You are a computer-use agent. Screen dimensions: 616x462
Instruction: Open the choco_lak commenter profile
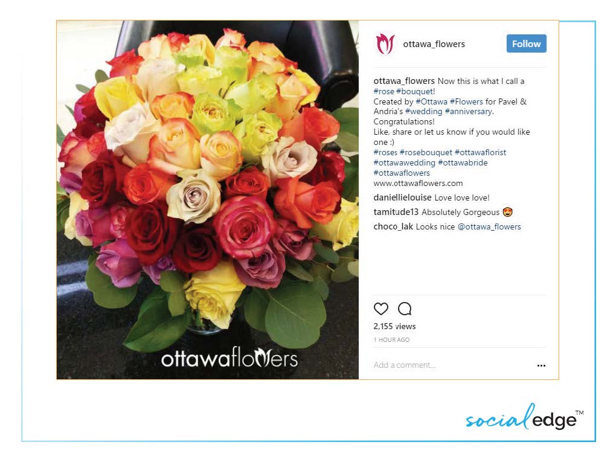[393, 226]
